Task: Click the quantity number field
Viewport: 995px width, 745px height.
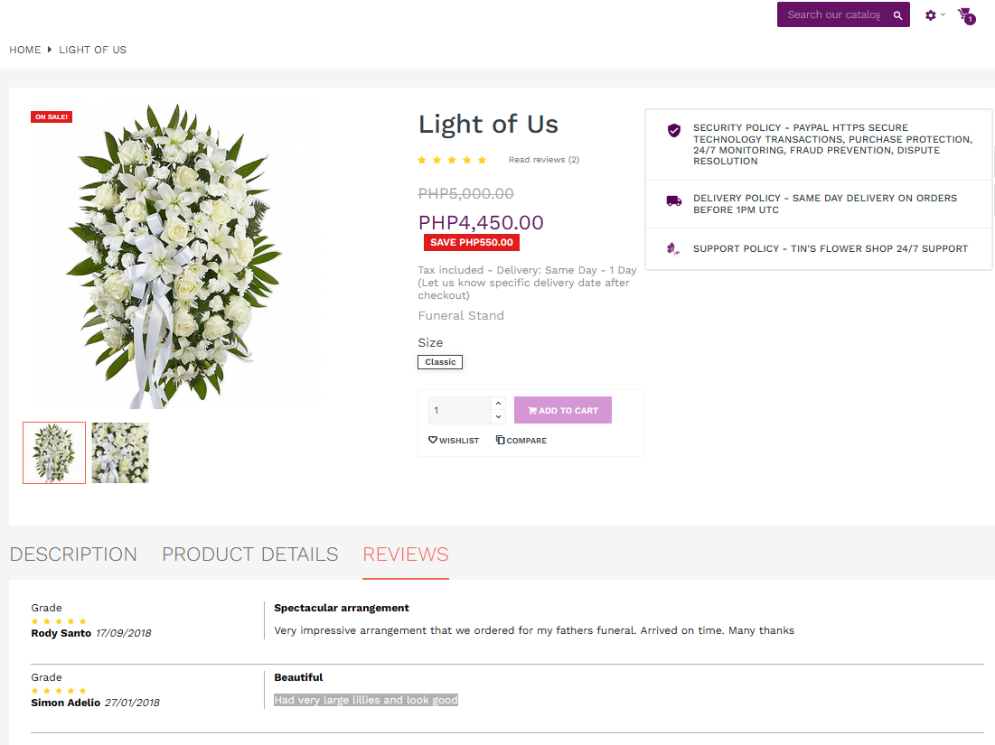Action: pyautogui.click(x=459, y=411)
